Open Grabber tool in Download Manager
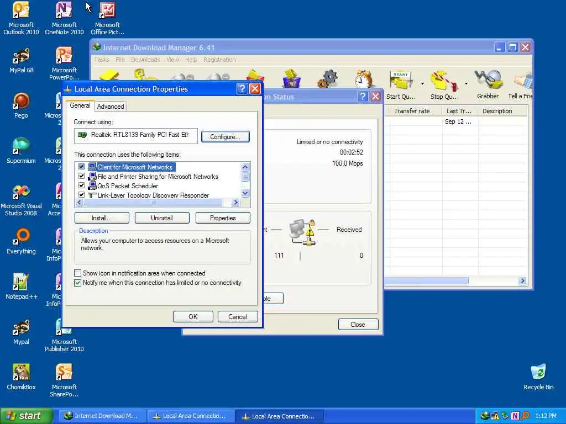Viewport: 566px width, 424px height. pyautogui.click(x=488, y=84)
